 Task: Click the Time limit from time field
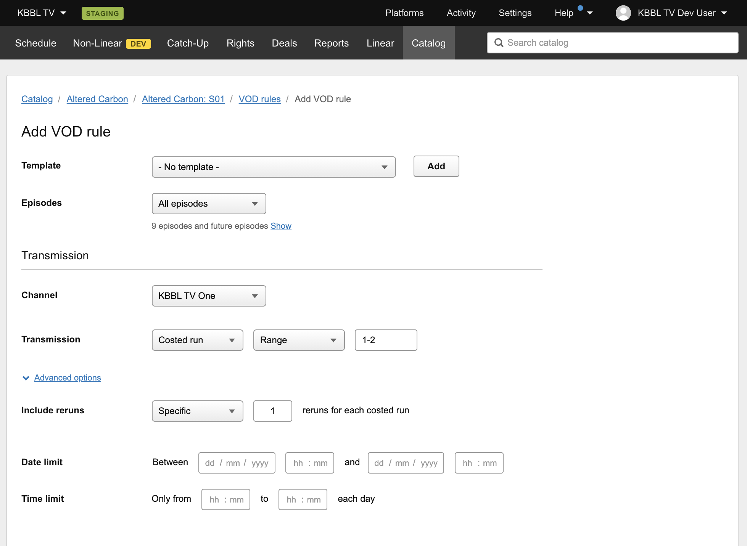(x=225, y=499)
